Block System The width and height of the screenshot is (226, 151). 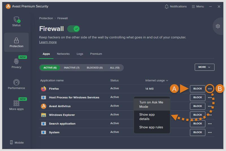(197, 132)
